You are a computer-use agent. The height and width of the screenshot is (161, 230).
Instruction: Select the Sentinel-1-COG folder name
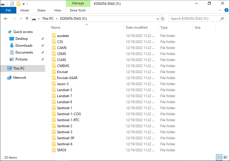[69, 114]
